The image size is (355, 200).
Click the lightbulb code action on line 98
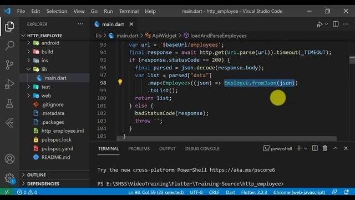[120, 82]
